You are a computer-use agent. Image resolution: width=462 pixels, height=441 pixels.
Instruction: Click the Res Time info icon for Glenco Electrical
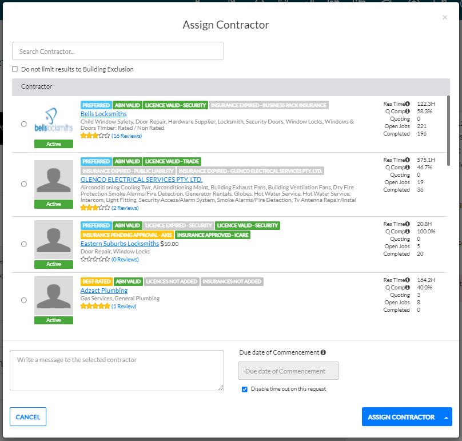[x=407, y=160]
